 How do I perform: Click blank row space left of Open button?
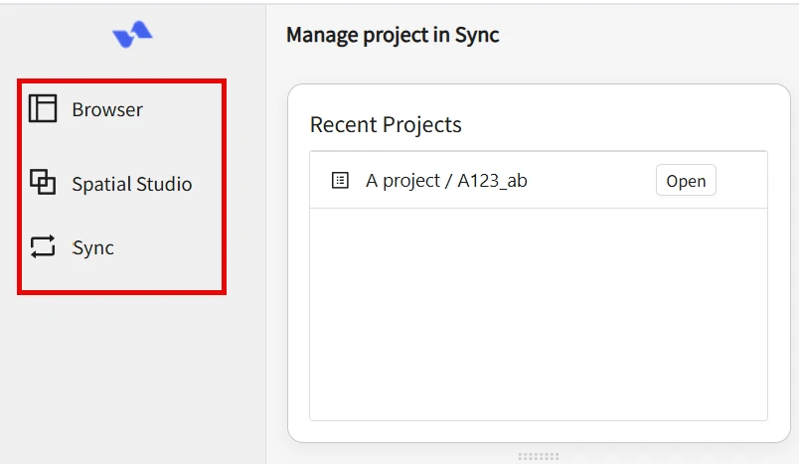click(x=591, y=180)
